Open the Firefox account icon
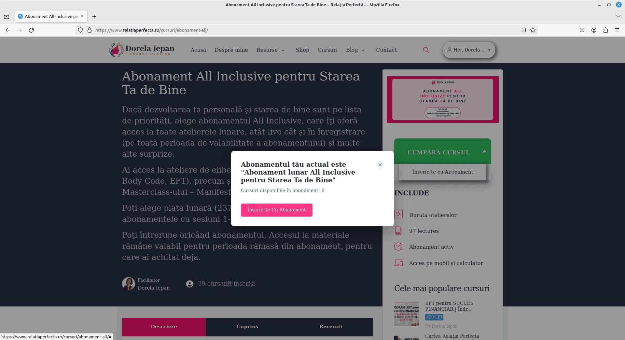The height and width of the screenshot is (340, 625). point(594,30)
